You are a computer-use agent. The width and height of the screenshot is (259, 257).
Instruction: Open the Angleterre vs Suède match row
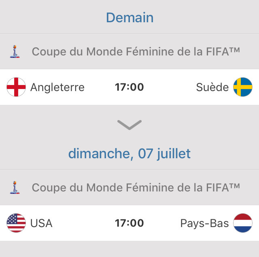[x=162, y=87]
